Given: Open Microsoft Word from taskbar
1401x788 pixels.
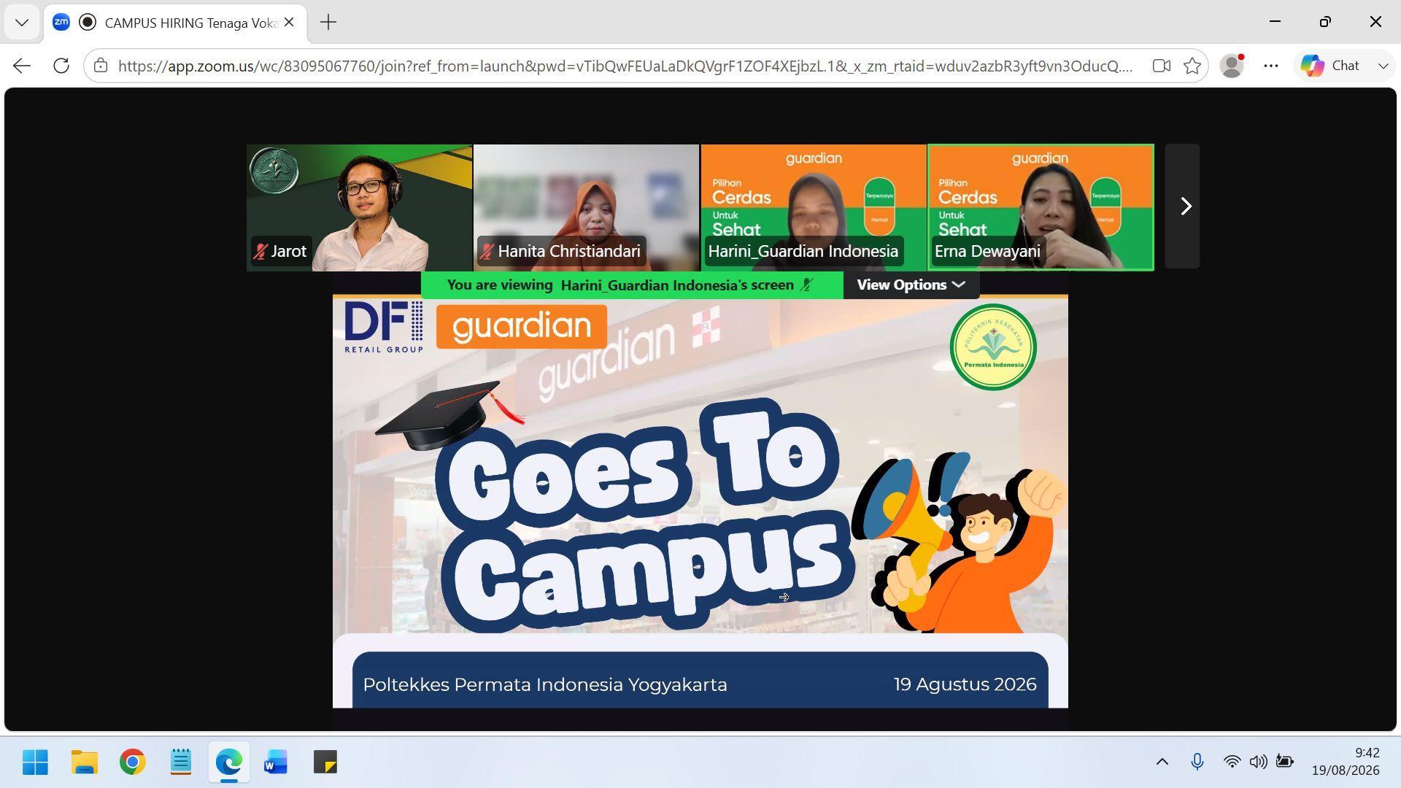Looking at the screenshot, I should coord(276,762).
